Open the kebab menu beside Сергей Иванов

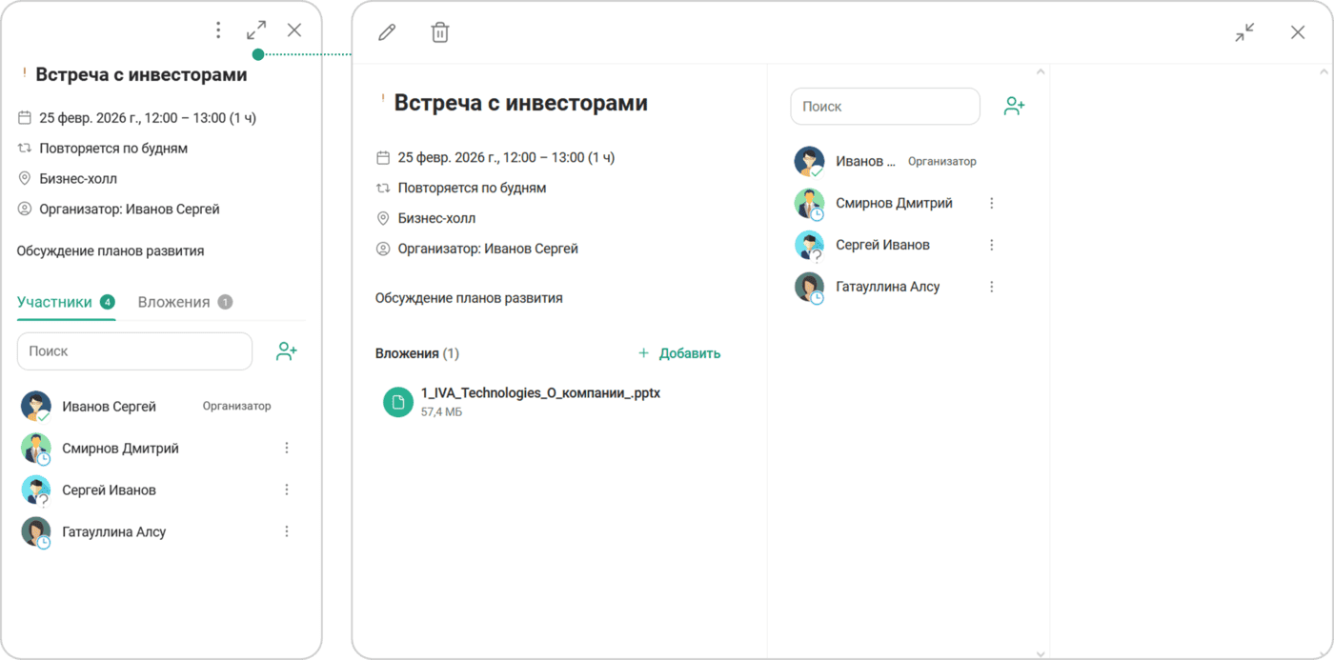coord(991,244)
